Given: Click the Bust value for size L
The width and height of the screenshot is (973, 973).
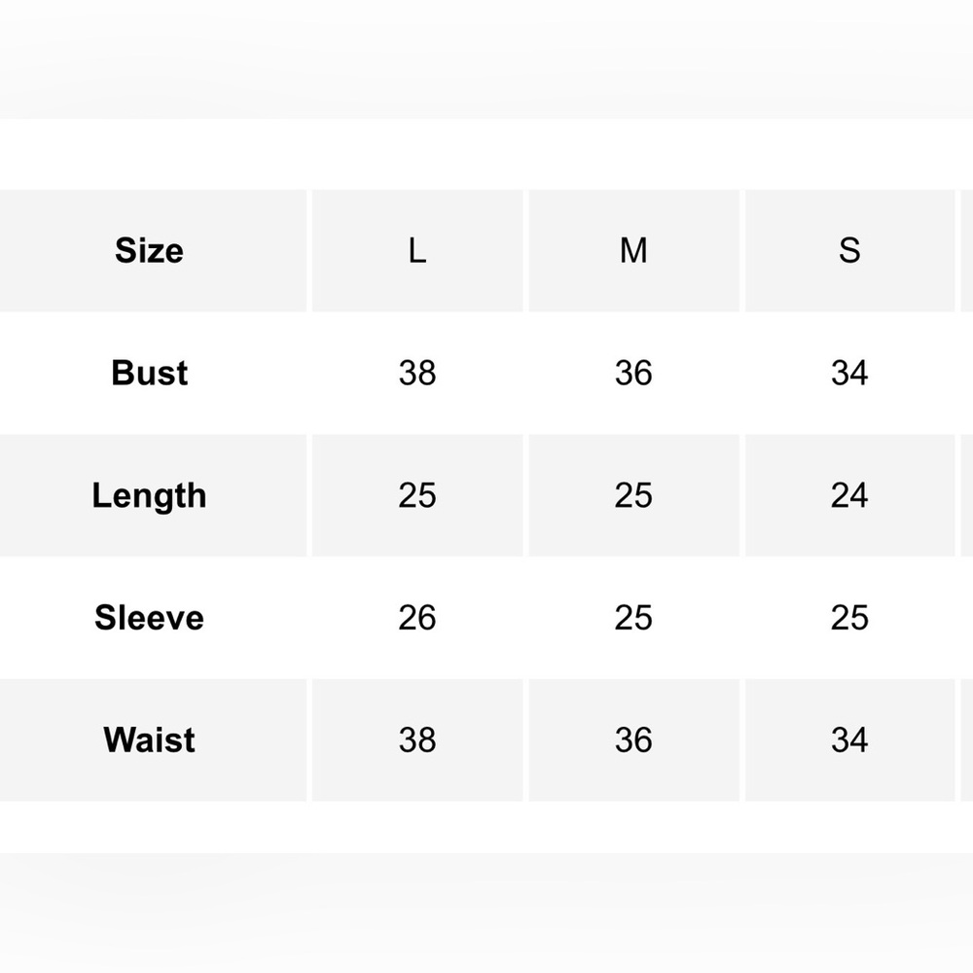Looking at the screenshot, I should click(416, 374).
